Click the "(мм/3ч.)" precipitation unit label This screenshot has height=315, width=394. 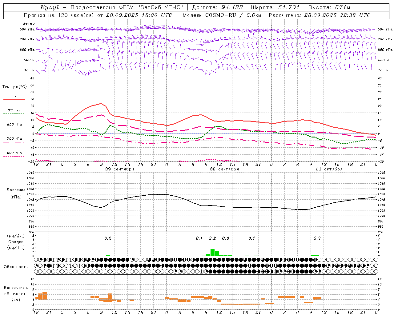(16, 236)
